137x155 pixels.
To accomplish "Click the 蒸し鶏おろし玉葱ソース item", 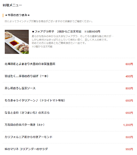I will click(x=20, y=88).
